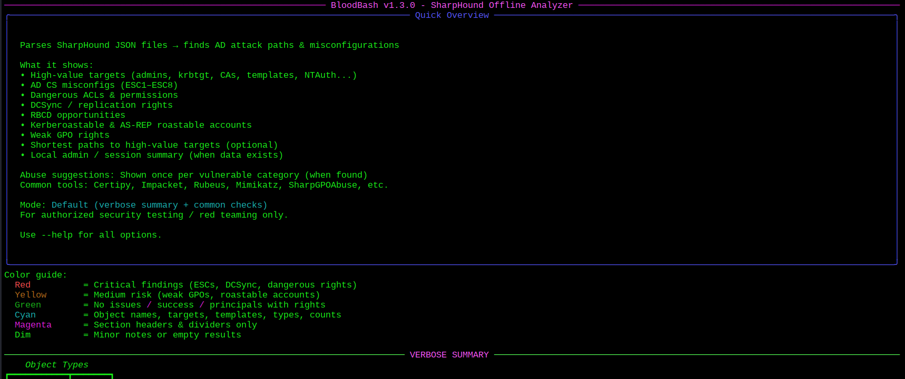Click 'Shortest paths to high-value targets' line
The image size is (905, 379).
149,145
